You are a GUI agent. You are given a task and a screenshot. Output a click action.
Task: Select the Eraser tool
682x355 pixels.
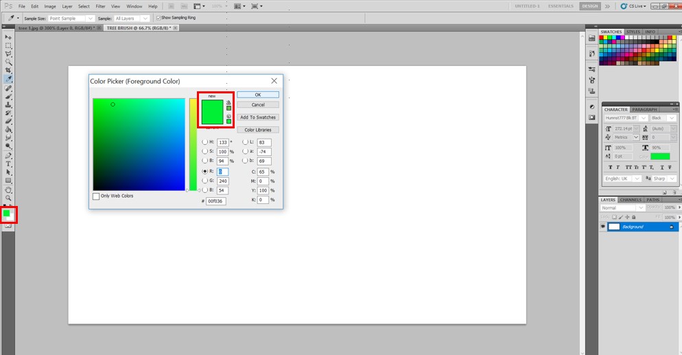[8, 121]
